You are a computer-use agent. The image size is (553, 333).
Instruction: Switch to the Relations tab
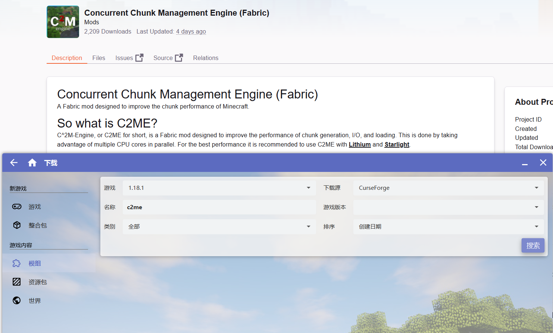(x=206, y=58)
